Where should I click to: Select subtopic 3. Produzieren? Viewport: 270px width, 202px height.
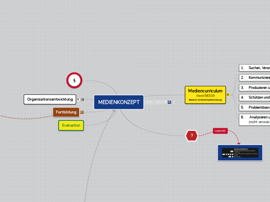254,88
